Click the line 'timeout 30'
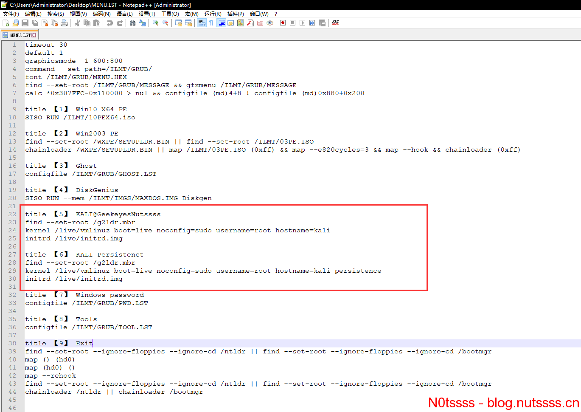Viewport: 581px width, 412px height. (x=46, y=45)
